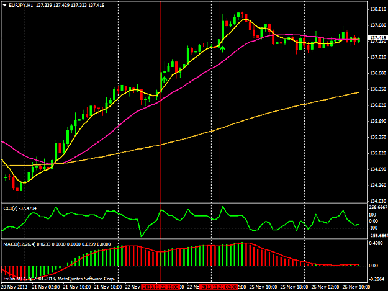Select the FxPro MT4 MetaQuotes copyright text
388x291 pixels.
click(x=59, y=279)
